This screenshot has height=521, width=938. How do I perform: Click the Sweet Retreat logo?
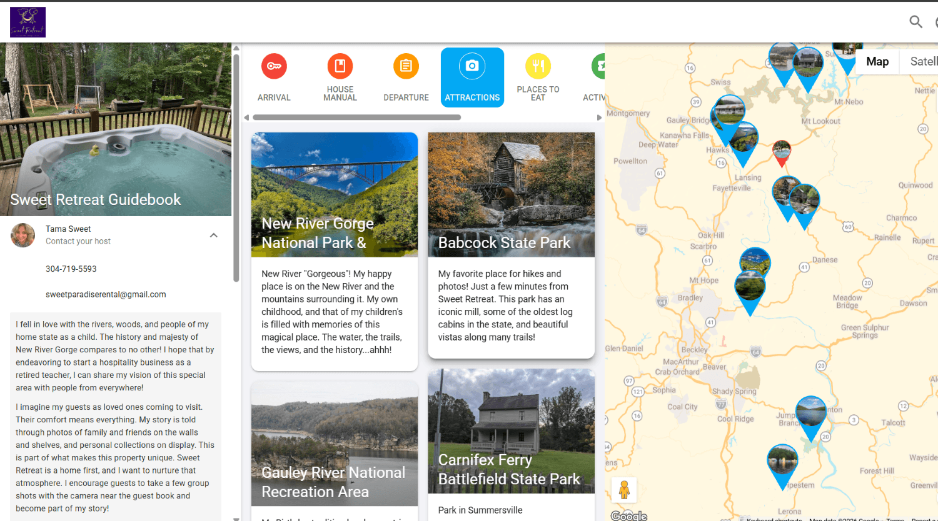click(28, 22)
